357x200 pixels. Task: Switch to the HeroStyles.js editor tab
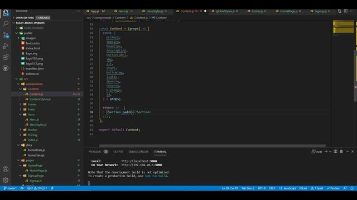click(x=155, y=11)
